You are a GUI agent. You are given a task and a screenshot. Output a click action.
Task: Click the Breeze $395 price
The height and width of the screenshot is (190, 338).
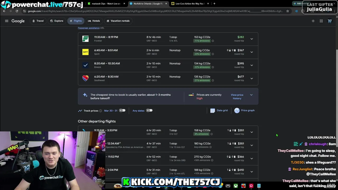pyautogui.click(x=241, y=64)
